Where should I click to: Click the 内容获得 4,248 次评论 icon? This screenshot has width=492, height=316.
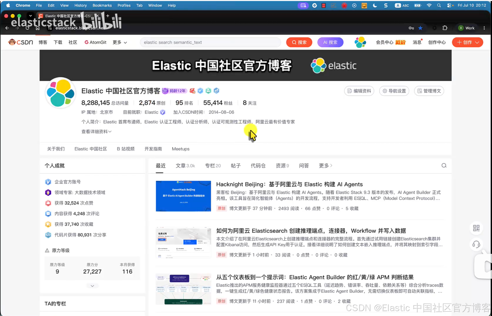(x=48, y=214)
